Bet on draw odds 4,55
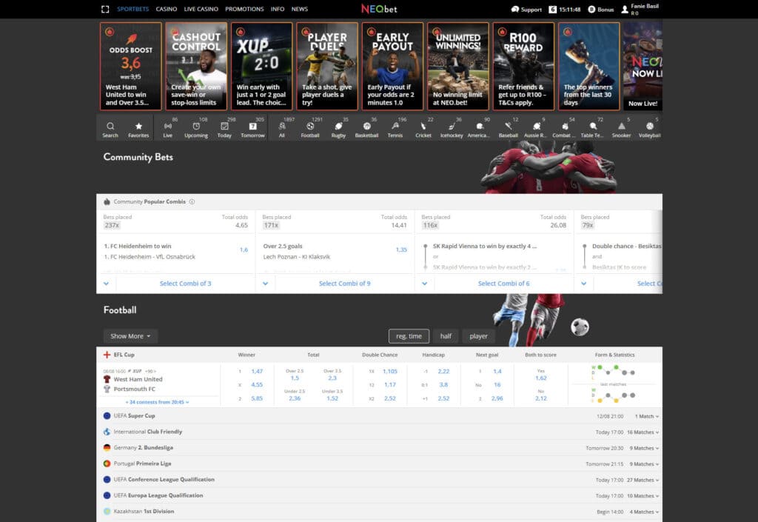 [257, 385]
